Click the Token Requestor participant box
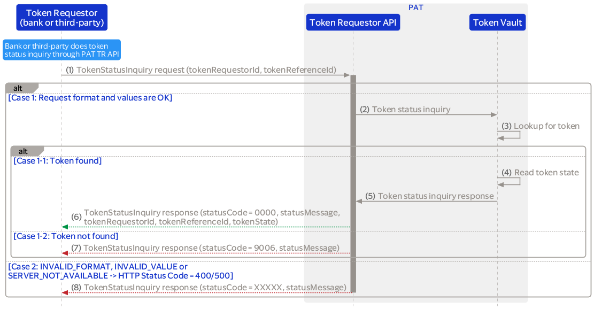Image resolution: width=594 pixels, height=309 pixels. click(x=61, y=18)
